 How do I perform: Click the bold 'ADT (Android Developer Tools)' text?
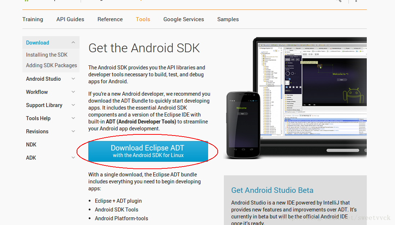(x=141, y=122)
